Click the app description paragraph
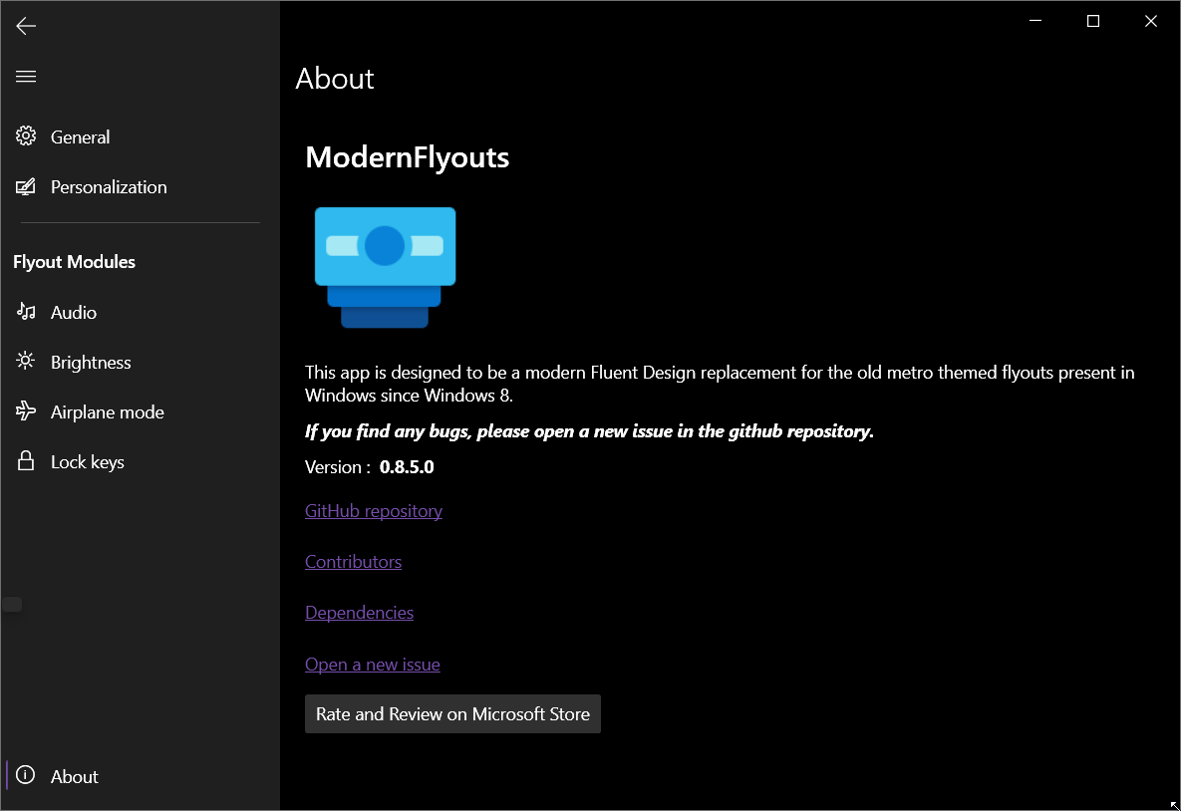 tap(720, 384)
